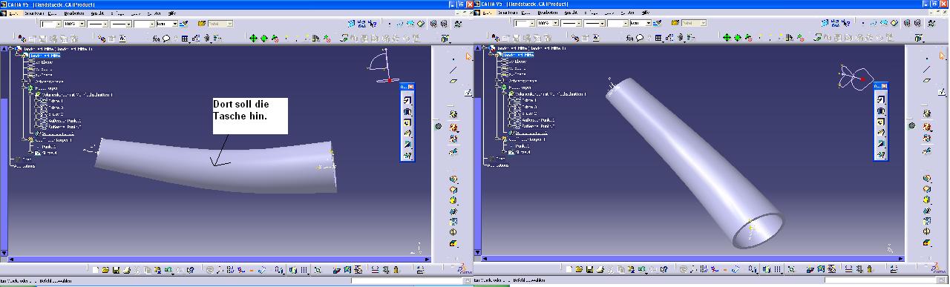The width and height of the screenshot is (950, 287).
Task: Click the Open folder icon, left window
Action: (x=106, y=270)
